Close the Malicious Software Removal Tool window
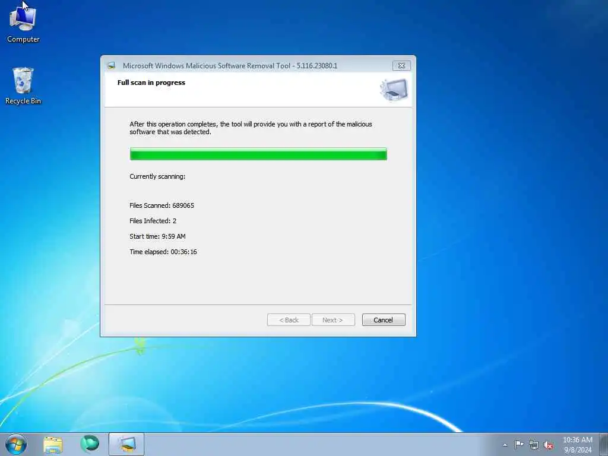 pos(401,65)
